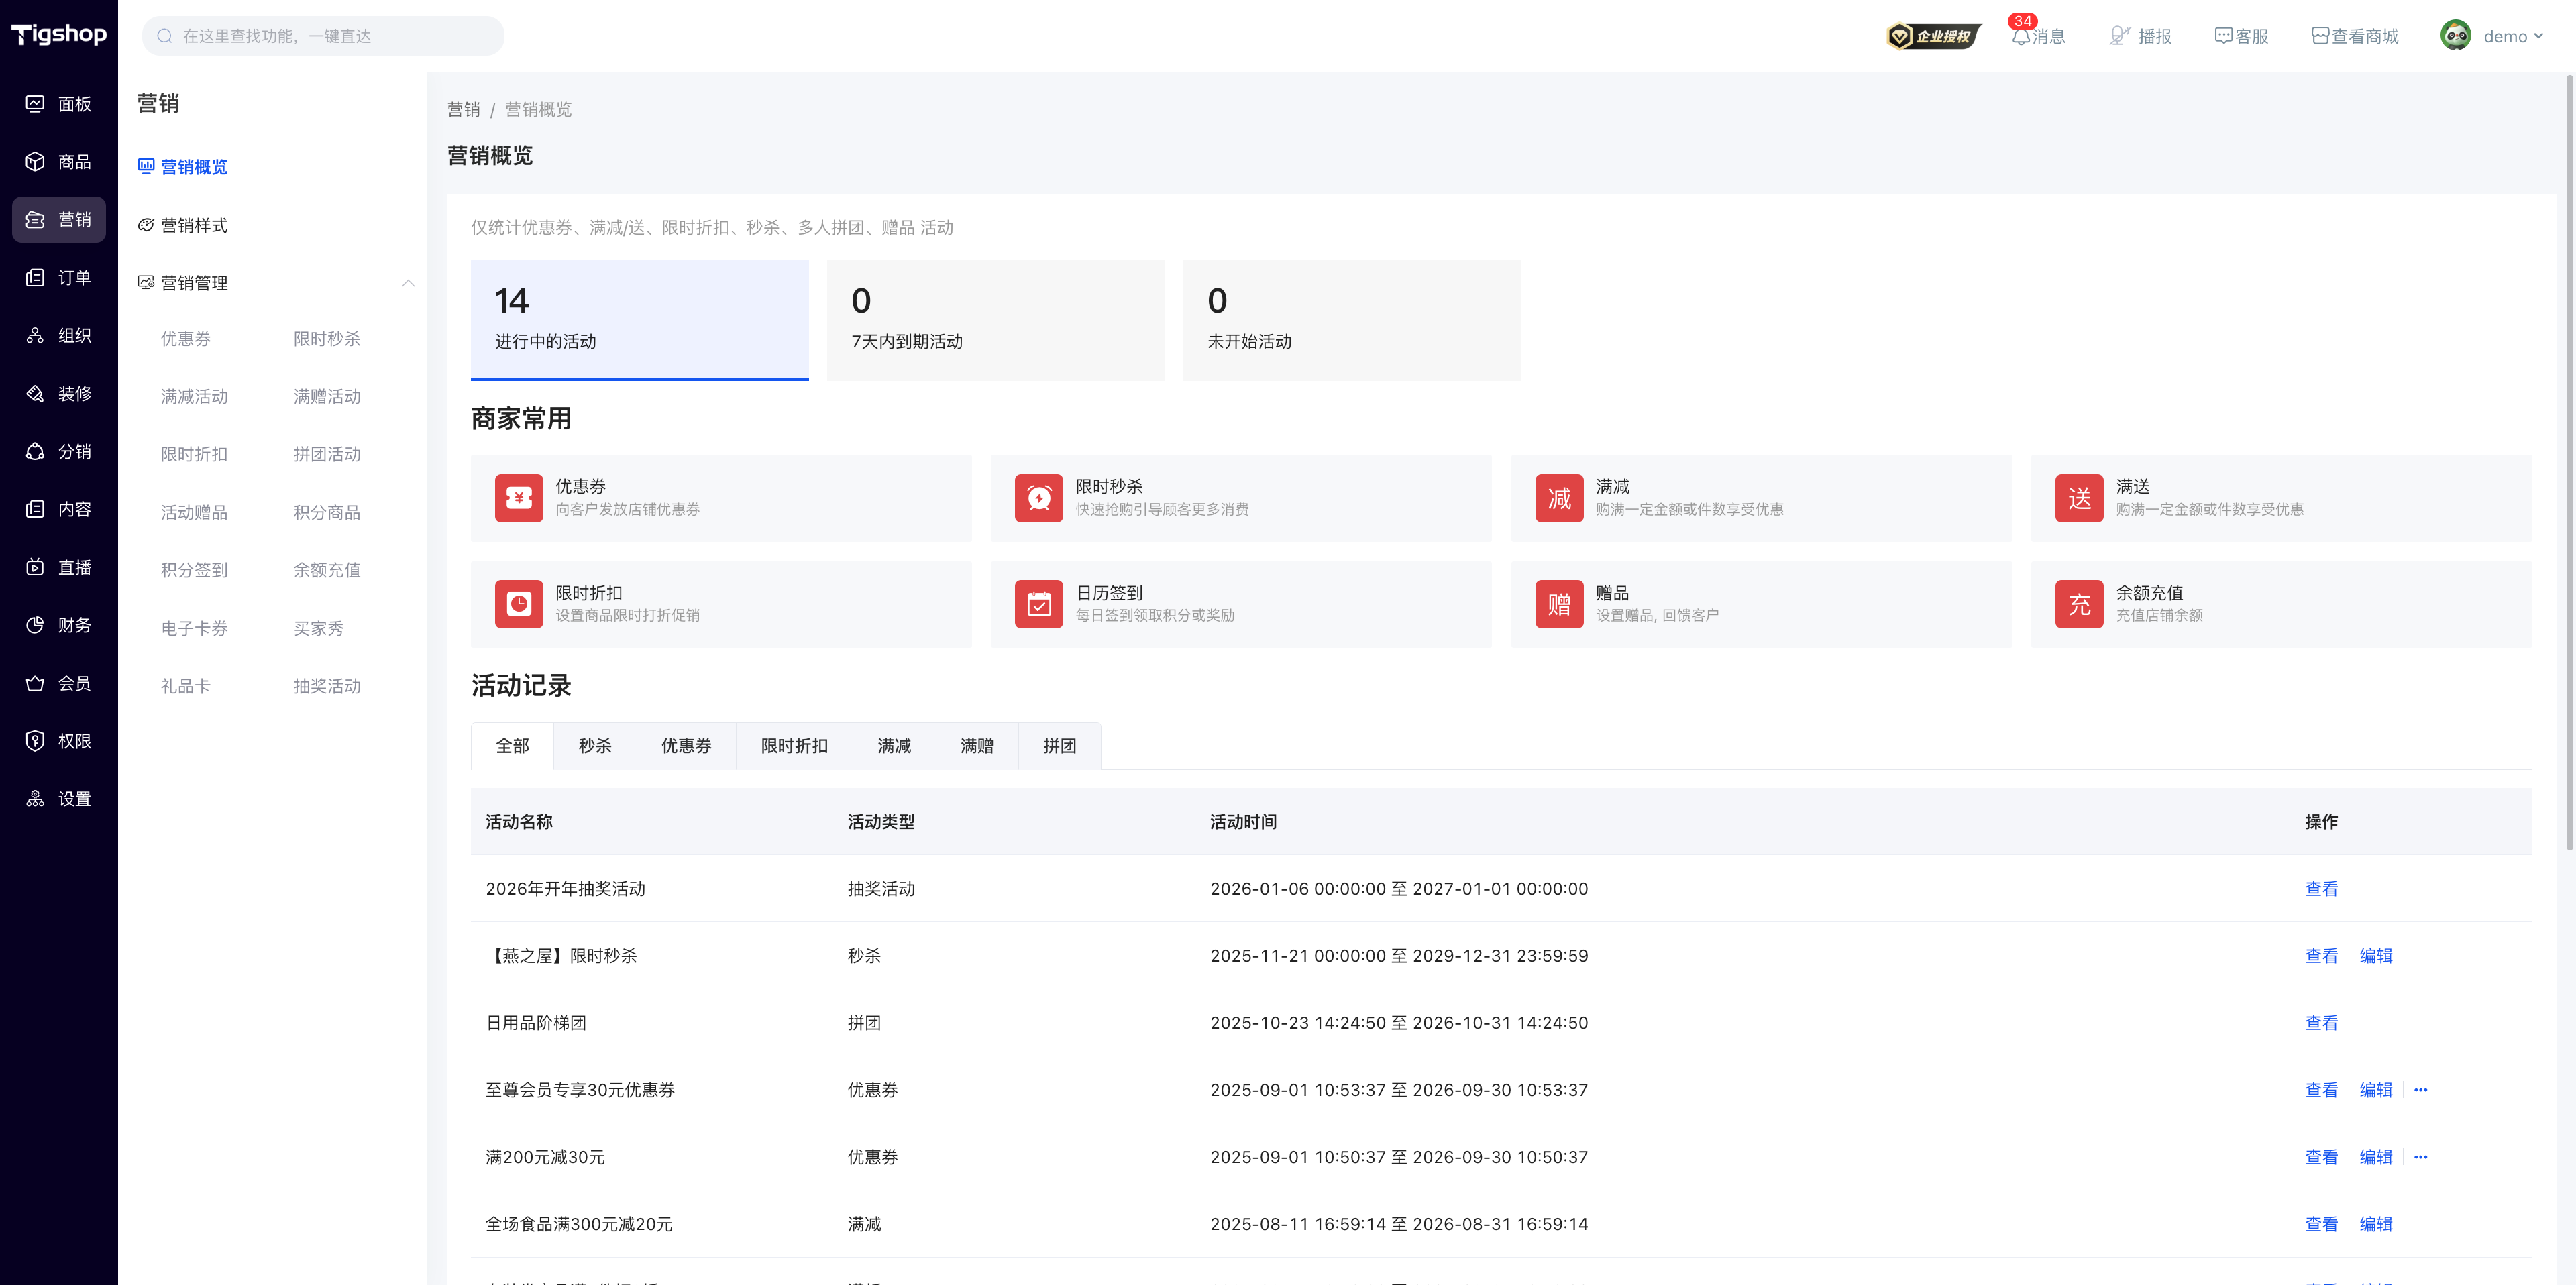Open the 直播 live sidebar icon
This screenshot has width=2576, height=1285.
click(x=35, y=568)
